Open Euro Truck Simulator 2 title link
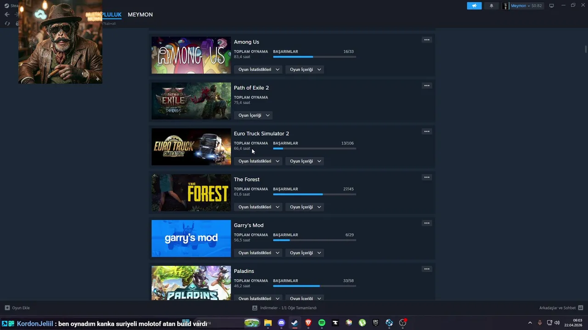Viewport: 588px width, 330px height. pyautogui.click(x=261, y=134)
